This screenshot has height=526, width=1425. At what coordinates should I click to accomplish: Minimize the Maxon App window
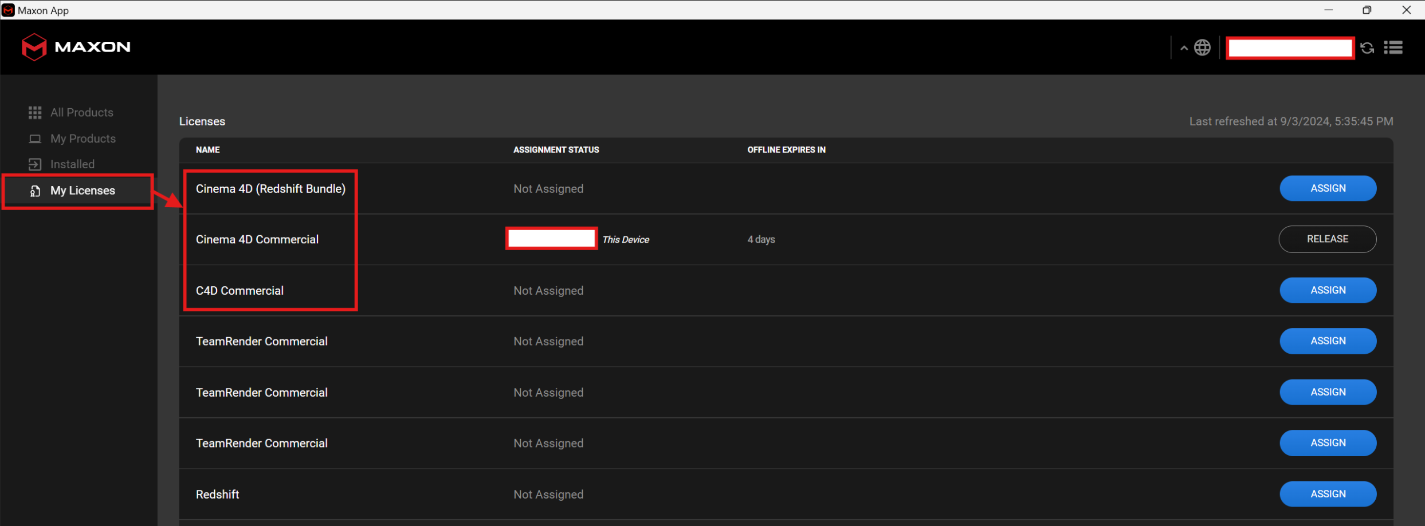1329,10
